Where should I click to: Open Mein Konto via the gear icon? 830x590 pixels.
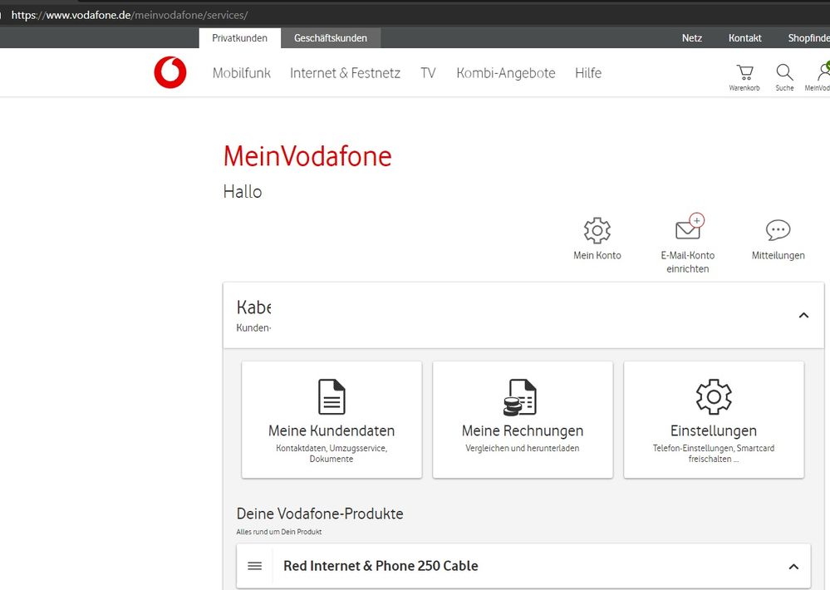tap(597, 231)
